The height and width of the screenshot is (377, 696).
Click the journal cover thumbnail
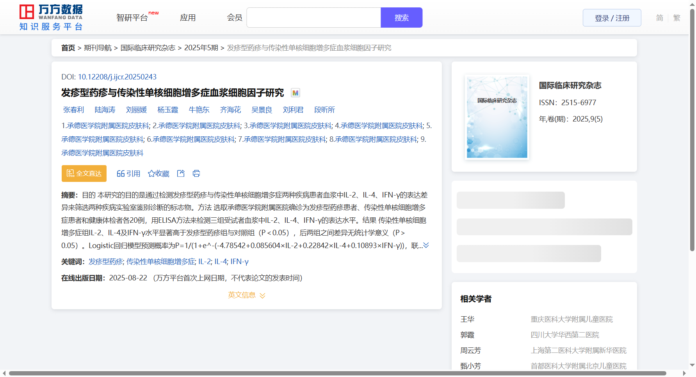pyautogui.click(x=497, y=117)
